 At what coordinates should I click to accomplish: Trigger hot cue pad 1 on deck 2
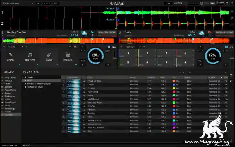pyautogui.click(x=128, y=53)
